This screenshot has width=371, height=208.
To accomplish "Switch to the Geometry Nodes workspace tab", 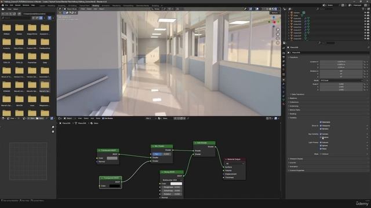I will (x=143, y=6).
